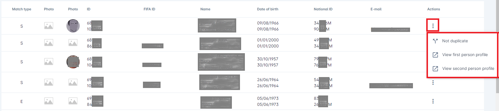Click first placeholder photo in the E match row
Viewport: 499px width, 111px height.
[x=49, y=101]
